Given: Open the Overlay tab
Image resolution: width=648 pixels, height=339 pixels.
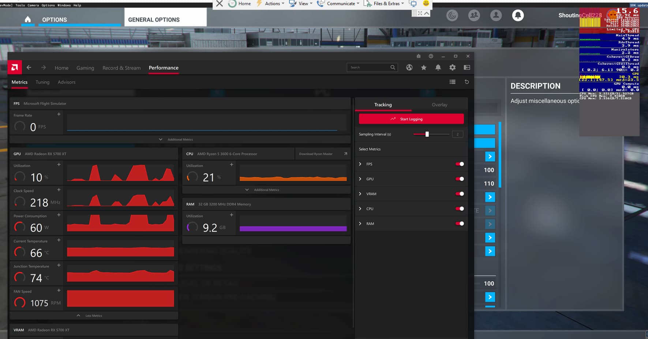Looking at the screenshot, I should pos(439,105).
